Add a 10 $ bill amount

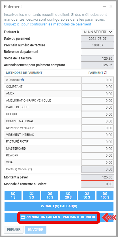[x=50, y=195]
